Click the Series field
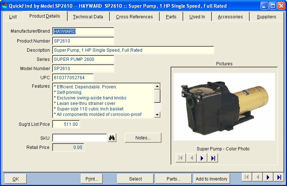This screenshot has width=287, height=186. [x=83, y=59]
